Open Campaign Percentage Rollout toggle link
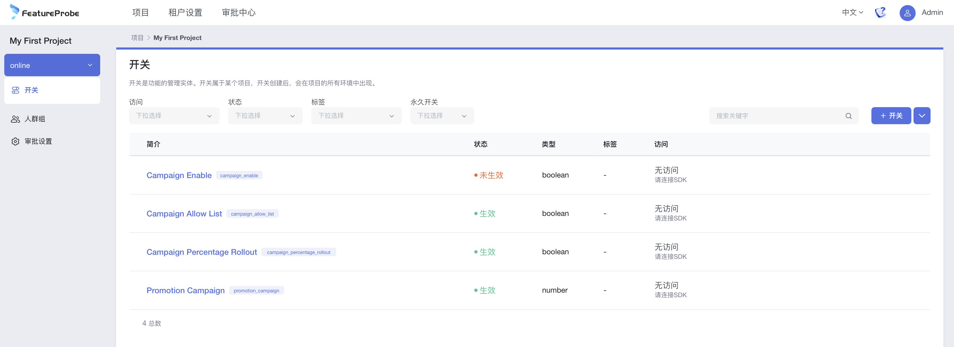 click(201, 252)
